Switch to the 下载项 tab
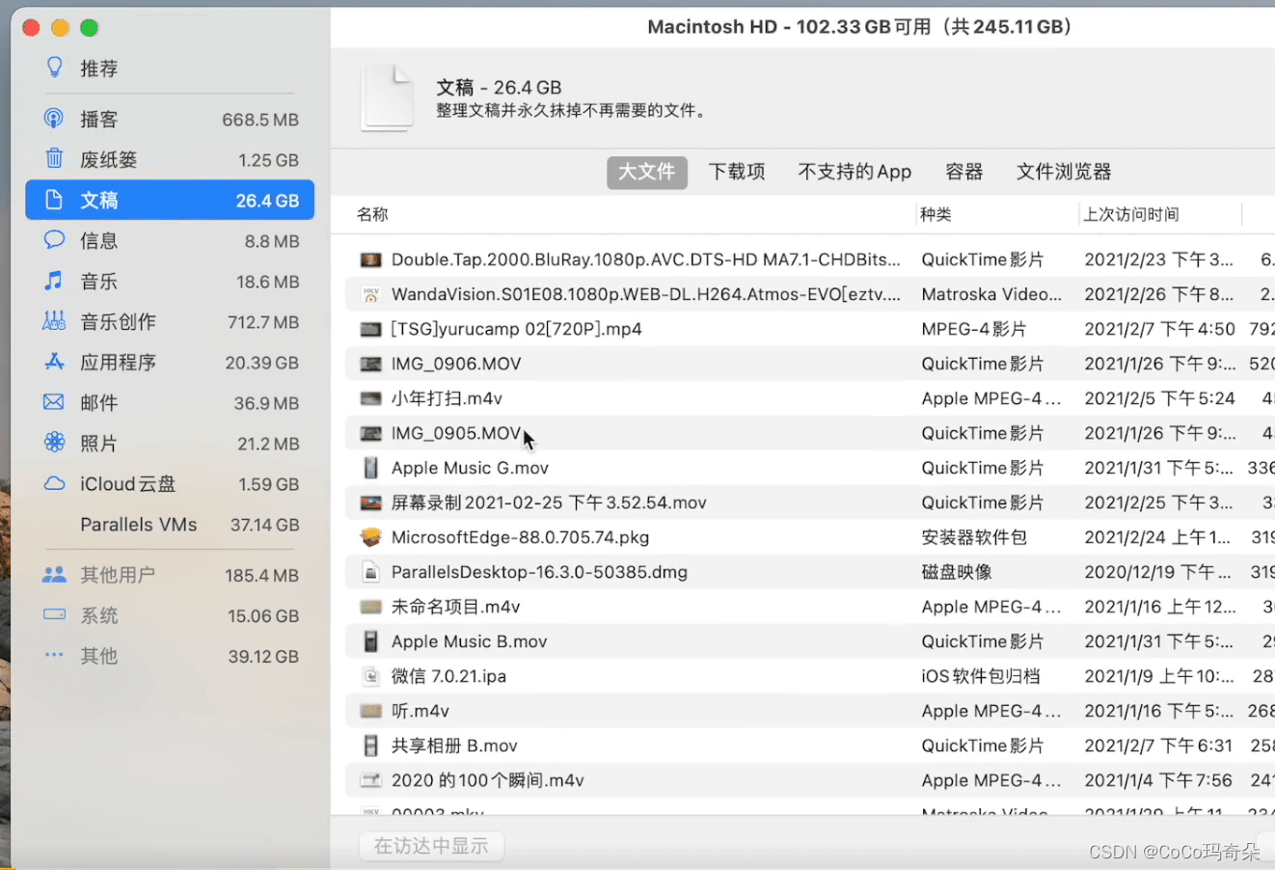This screenshot has height=870, width=1275. coord(737,172)
